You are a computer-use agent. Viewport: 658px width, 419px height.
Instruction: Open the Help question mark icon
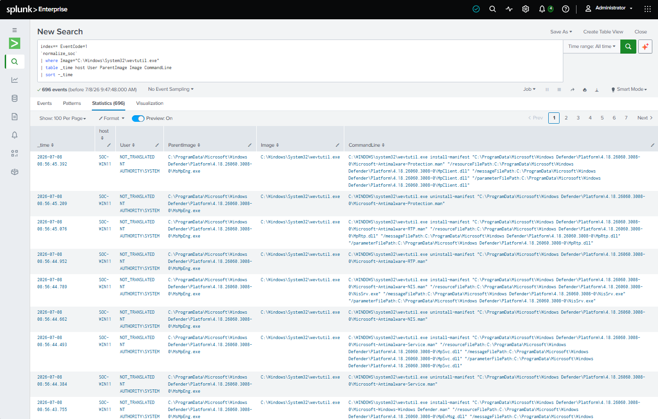[566, 9]
